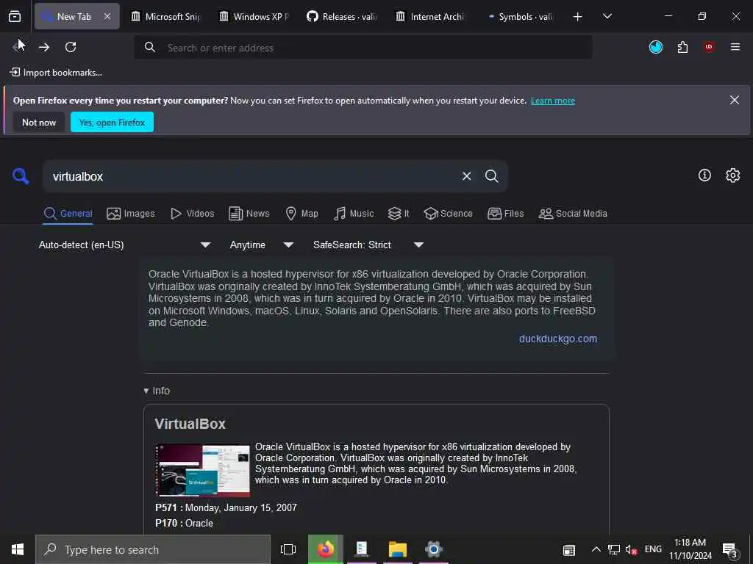Click the Type here to search box
The image size is (753, 564).
pyautogui.click(x=153, y=549)
